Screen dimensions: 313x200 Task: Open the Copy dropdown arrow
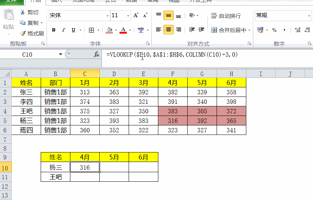tap(41, 23)
